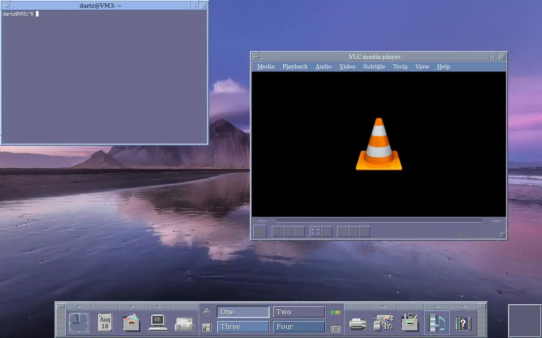Click VLC remaining time label on right
The width and height of the screenshot is (542, 338).
(496, 221)
